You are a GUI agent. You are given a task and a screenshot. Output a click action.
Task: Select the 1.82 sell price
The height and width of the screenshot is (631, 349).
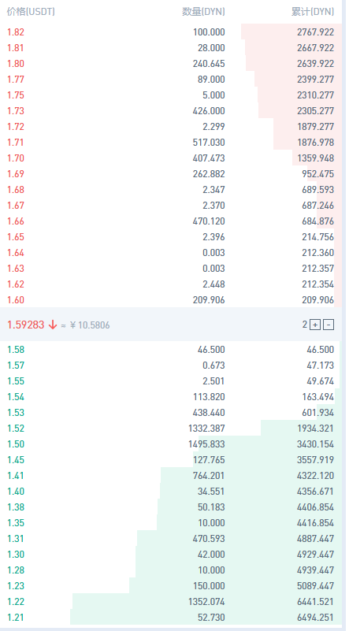pos(16,32)
